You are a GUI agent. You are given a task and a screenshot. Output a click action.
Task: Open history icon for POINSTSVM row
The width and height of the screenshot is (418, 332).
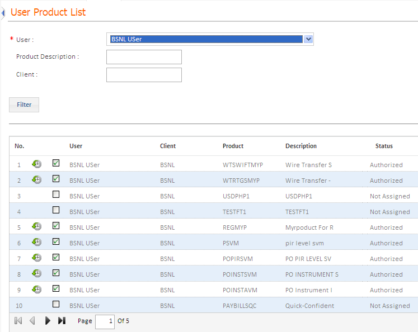[x=36, y=273]
